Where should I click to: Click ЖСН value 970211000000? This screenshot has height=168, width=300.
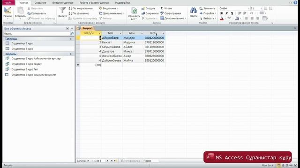pyautogui.click(x=154, y=42)
